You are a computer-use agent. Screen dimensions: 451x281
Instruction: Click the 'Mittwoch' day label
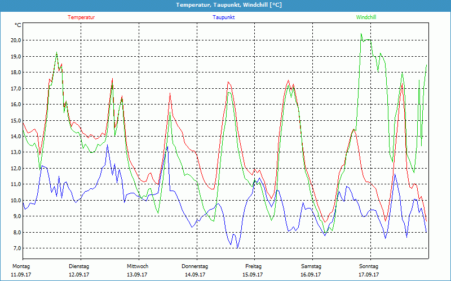138,266
